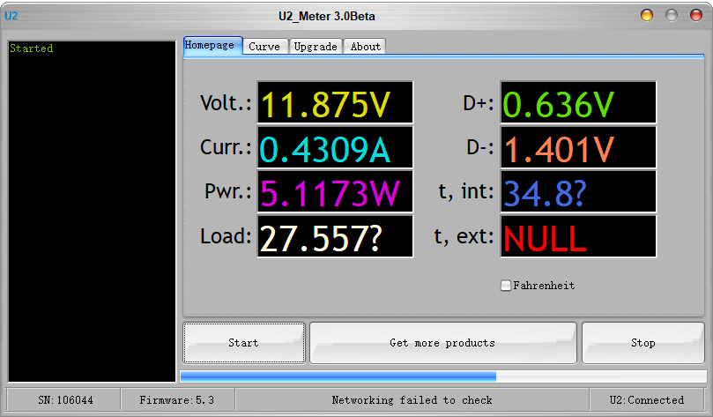The image size is (713, 417).
Task: Stop the measurement with Stop button
Action: [x=643, y=343]
